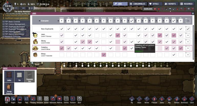This screenshot has width=197, height=106.
Task: Select the Tile building card
Action: point(19,76)
